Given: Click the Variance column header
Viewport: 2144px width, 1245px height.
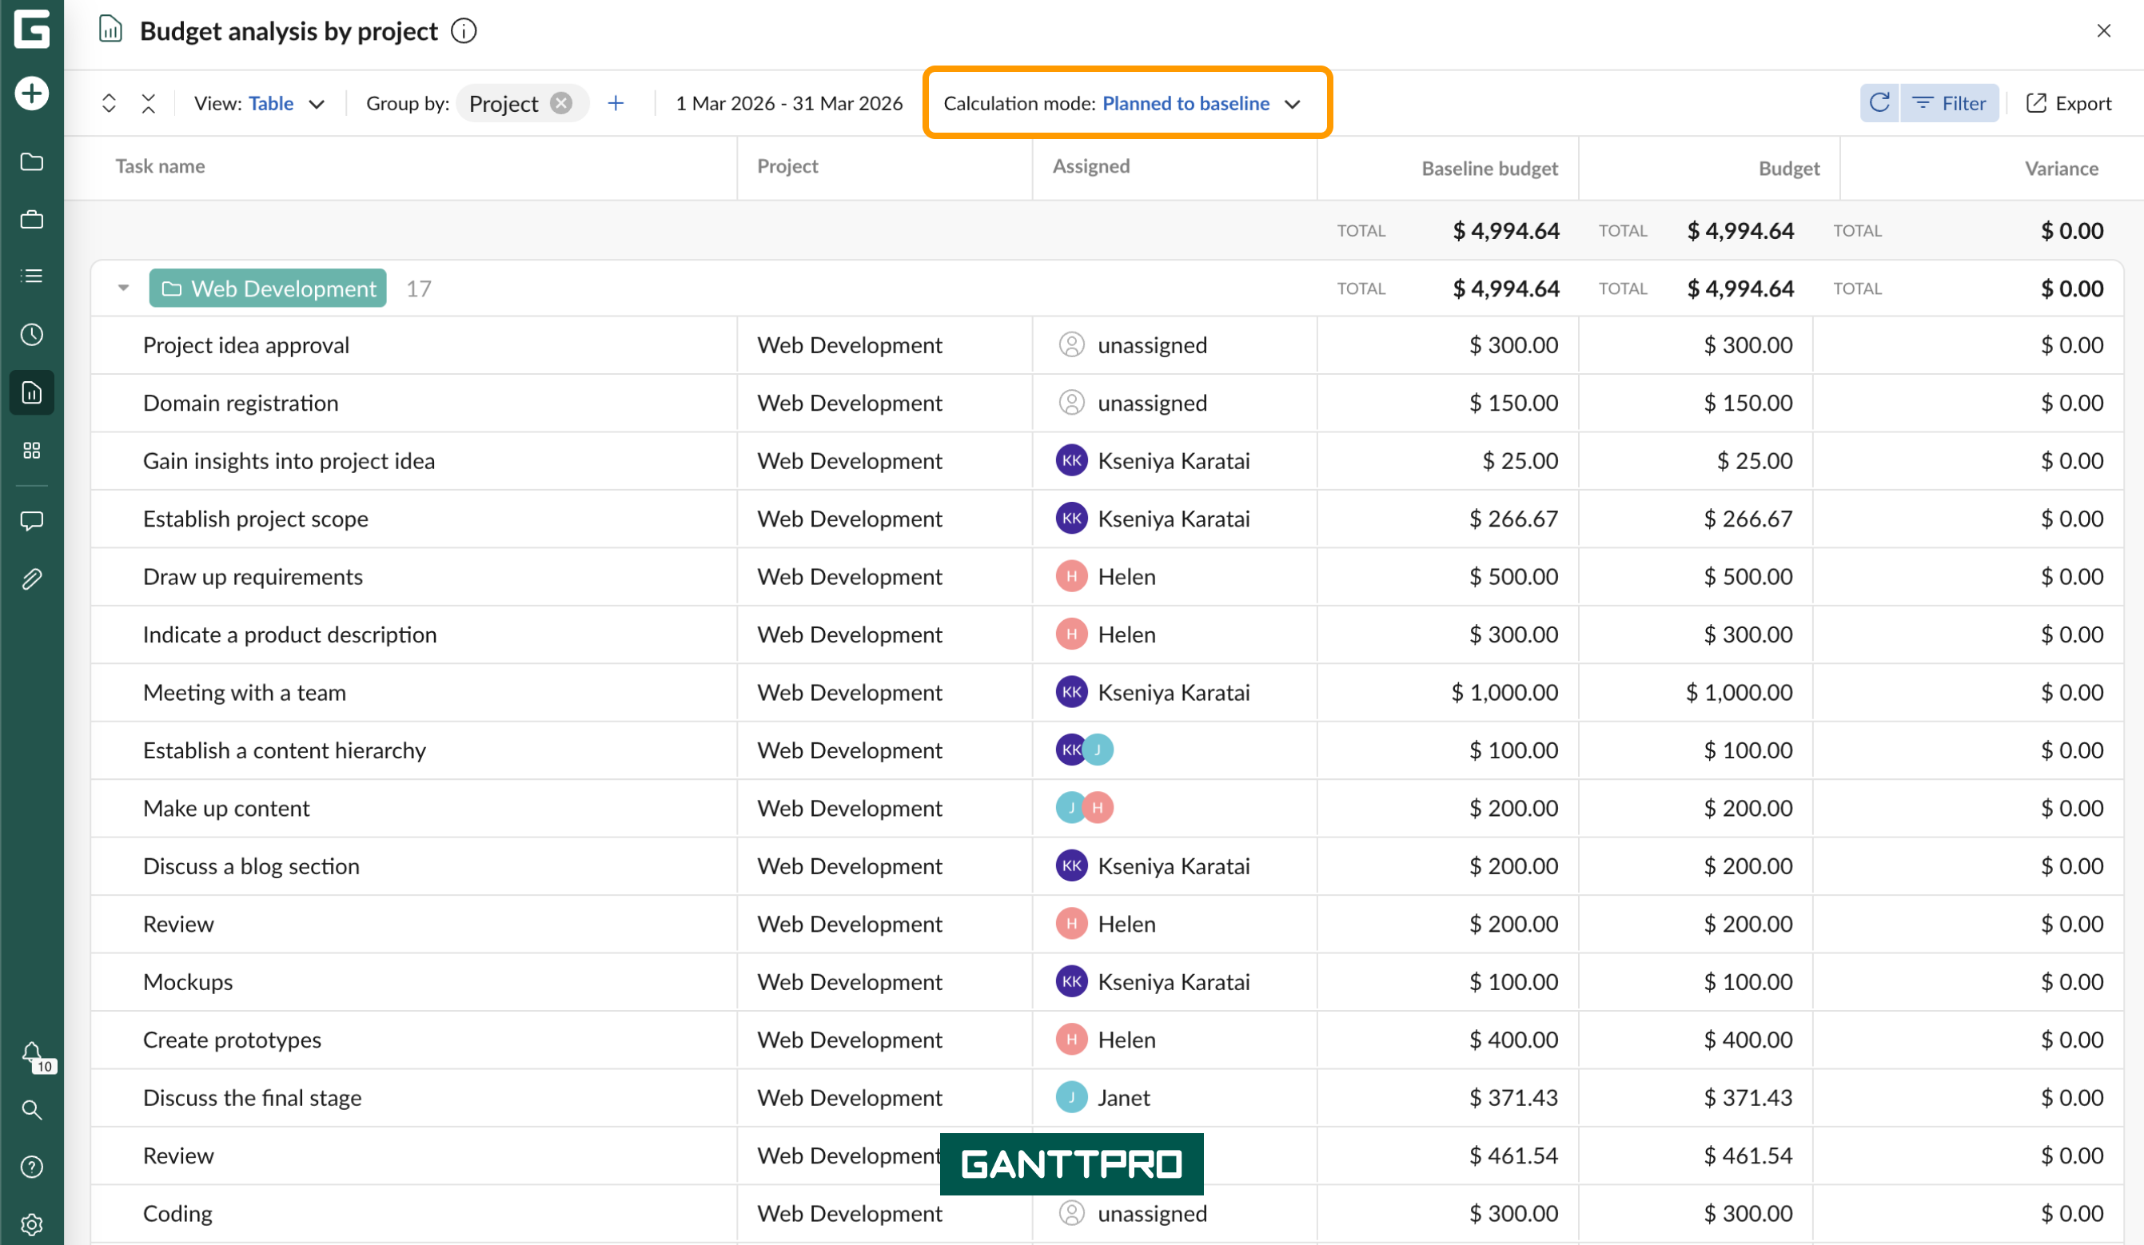Looking at the screenshot, I should click(2061, 169).
